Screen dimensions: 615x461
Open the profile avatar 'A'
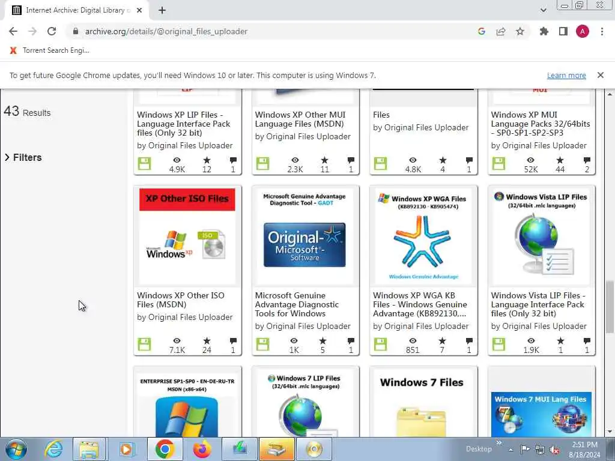[583, 31]
